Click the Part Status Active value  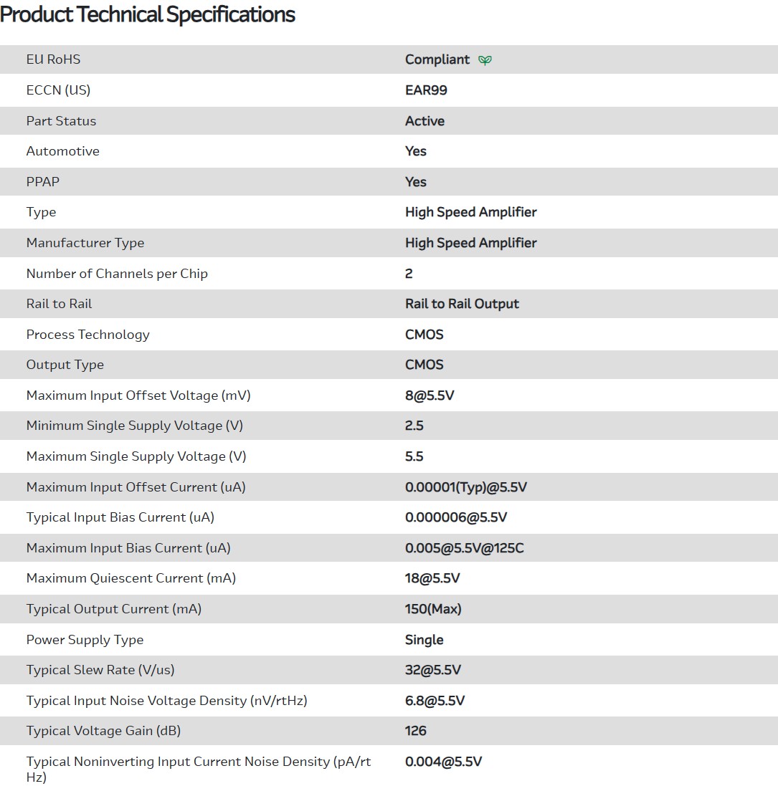coord(424,121)
